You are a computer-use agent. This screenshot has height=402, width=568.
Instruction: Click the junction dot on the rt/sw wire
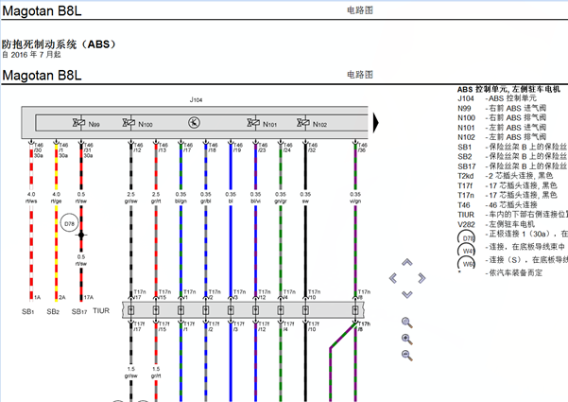tap(81, 235)
